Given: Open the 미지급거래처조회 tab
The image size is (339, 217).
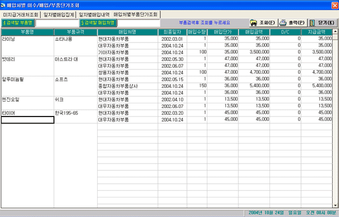Looking at the screenshot, I should [20, 15].
